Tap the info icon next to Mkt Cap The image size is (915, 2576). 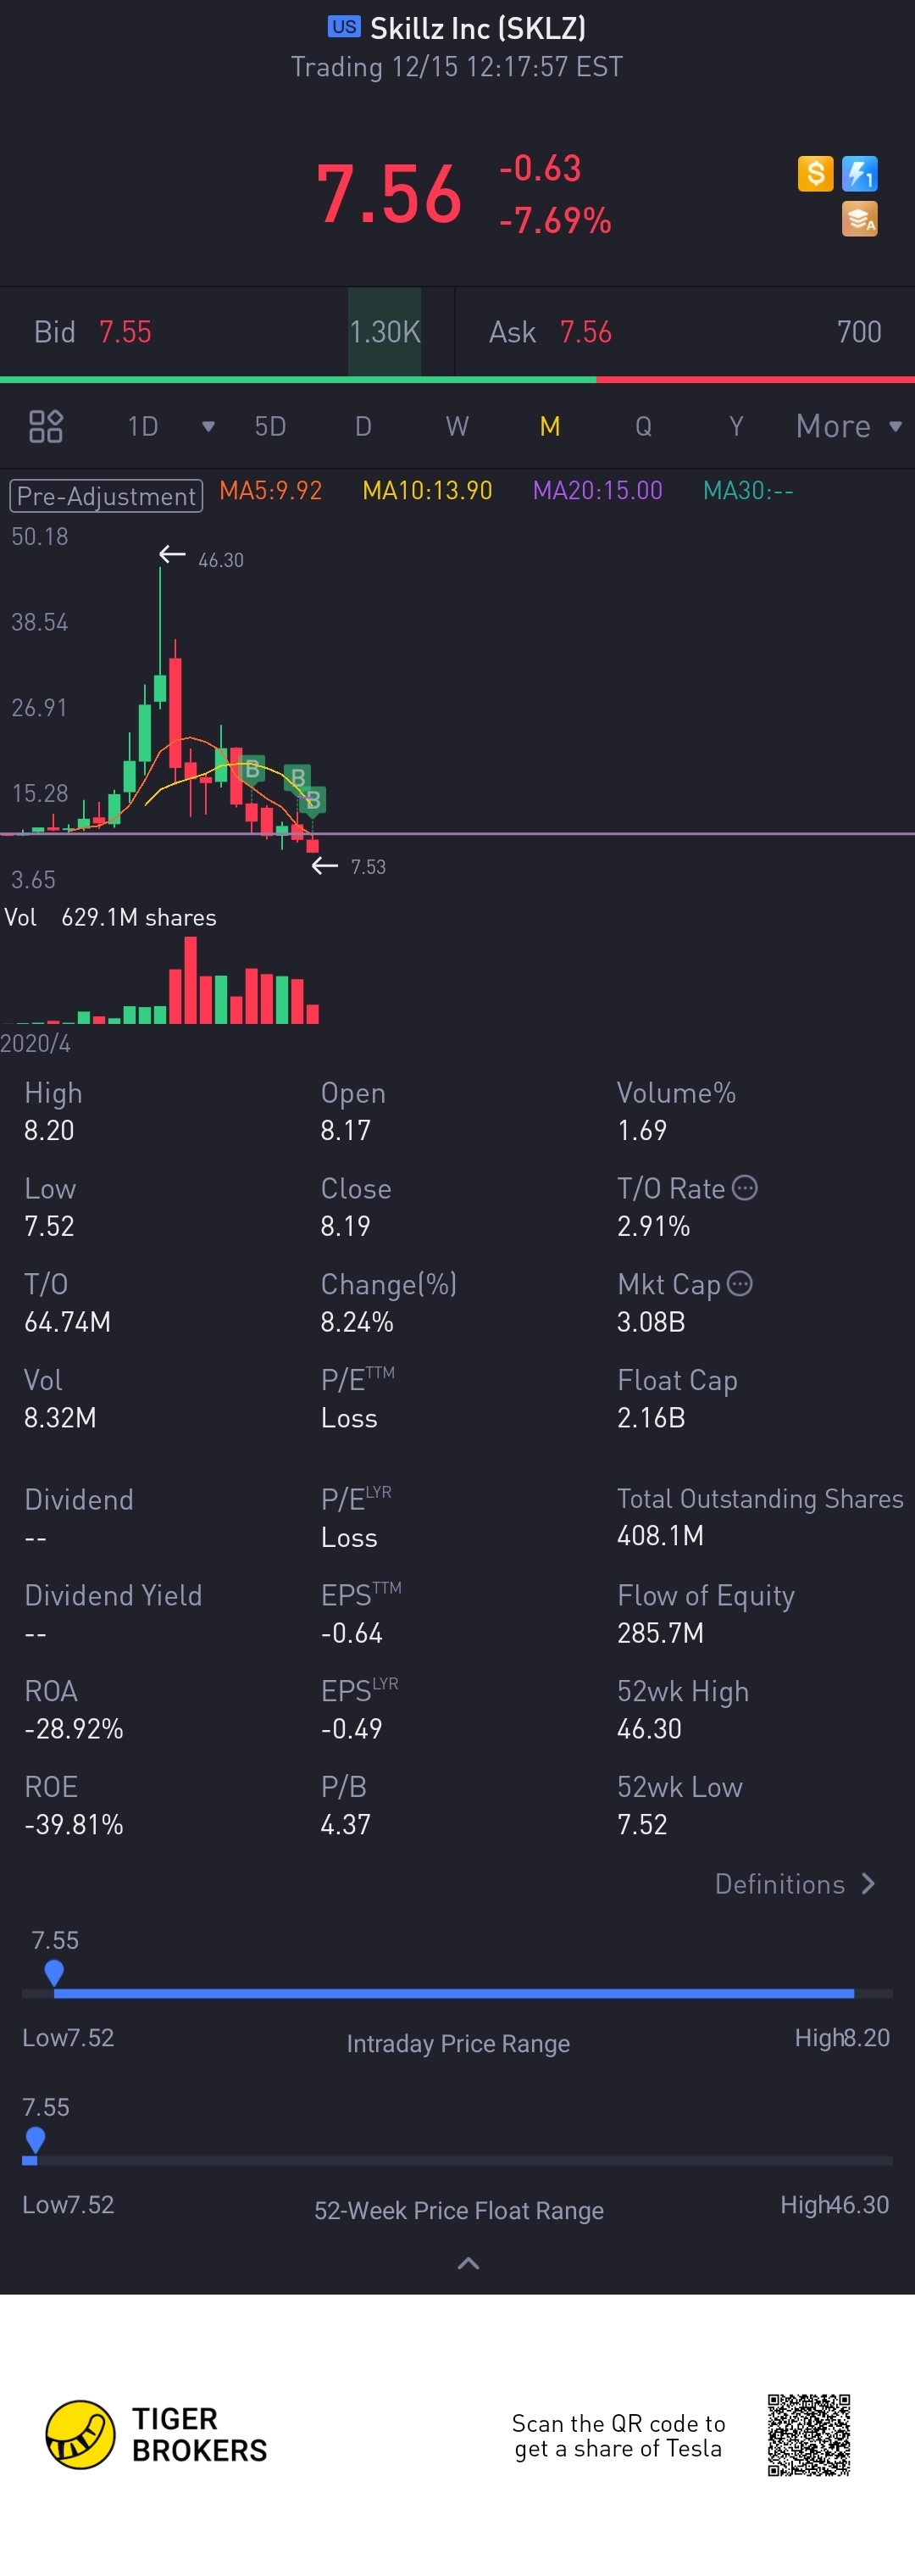739,1283
